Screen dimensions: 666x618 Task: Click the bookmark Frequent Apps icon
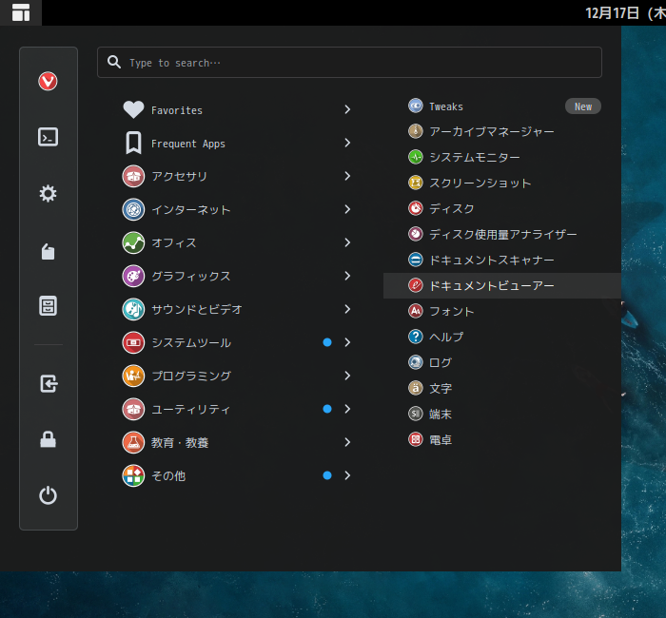tap(133, 143)
